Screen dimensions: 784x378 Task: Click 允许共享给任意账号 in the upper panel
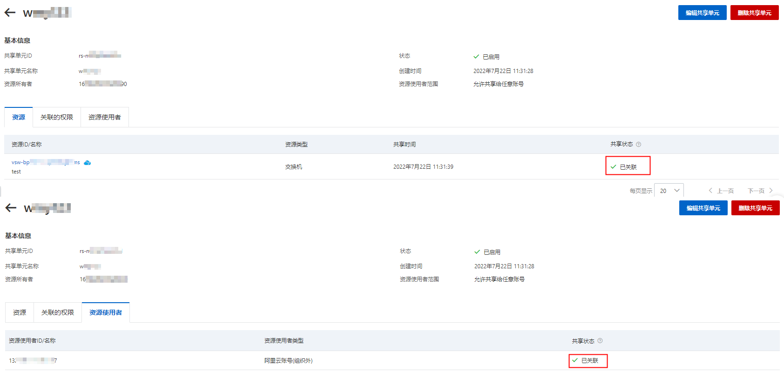[x=499, y=84]
